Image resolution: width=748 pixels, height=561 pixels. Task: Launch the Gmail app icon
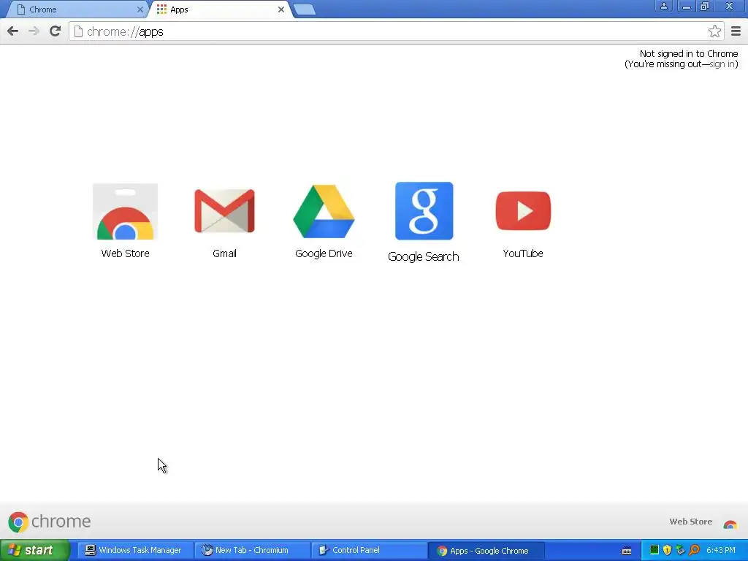[x=224, y=211]
